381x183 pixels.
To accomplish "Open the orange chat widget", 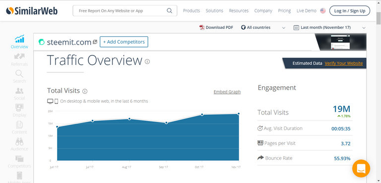I will click(x=361, y=169).
